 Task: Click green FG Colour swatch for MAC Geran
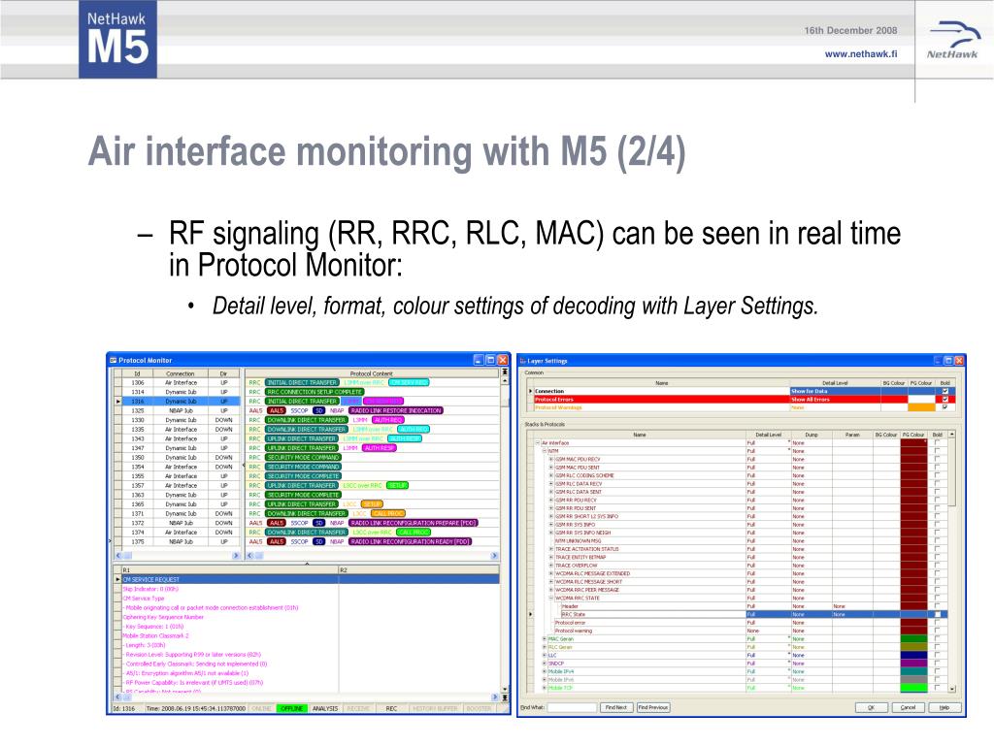(x=913, y=639)
